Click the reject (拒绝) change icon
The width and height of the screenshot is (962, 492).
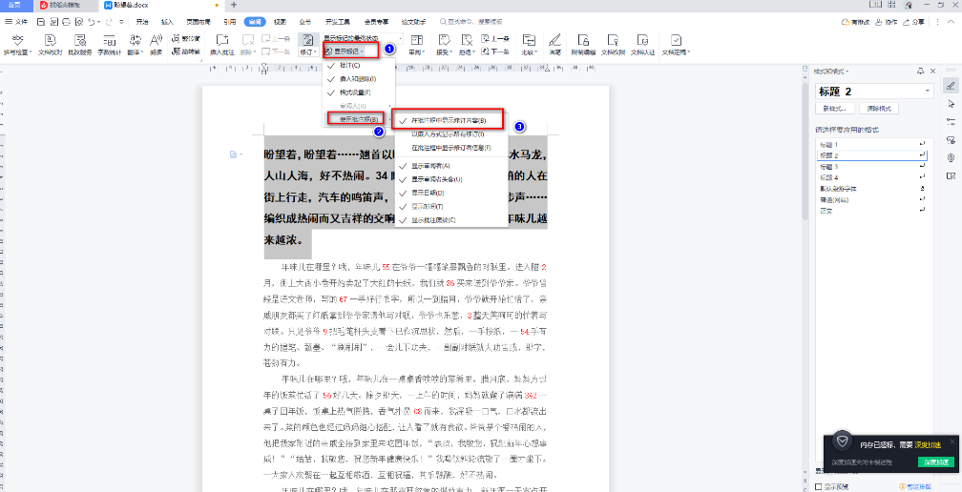click(467, 39)
